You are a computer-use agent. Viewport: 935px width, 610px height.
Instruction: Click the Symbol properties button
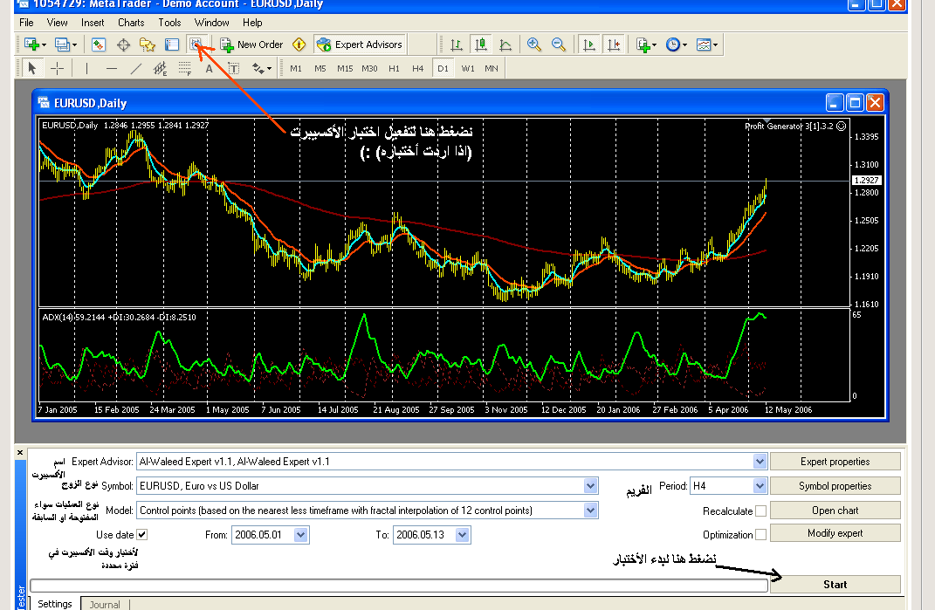[x=835, y=486]
